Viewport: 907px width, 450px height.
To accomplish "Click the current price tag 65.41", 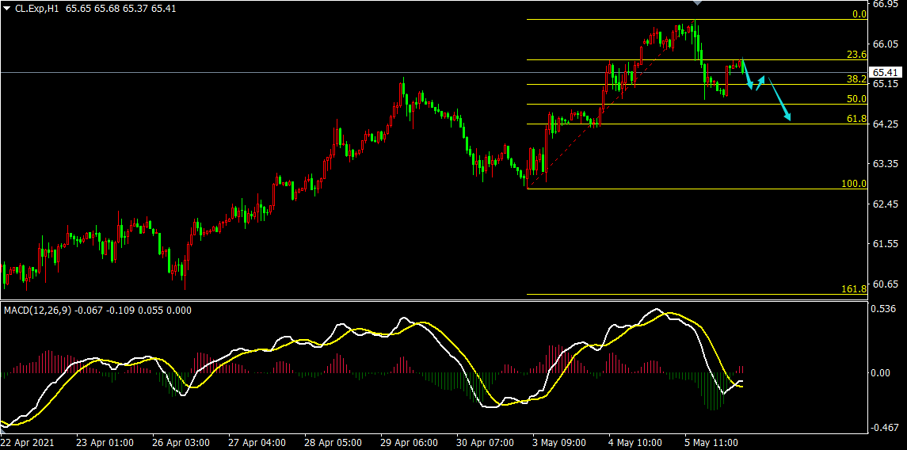I will point(886,72).
